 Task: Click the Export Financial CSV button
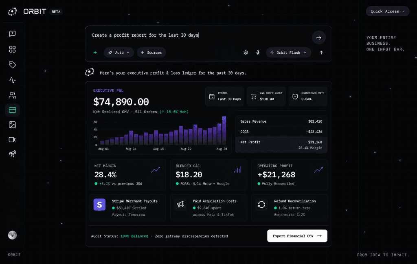click(297, 236)
